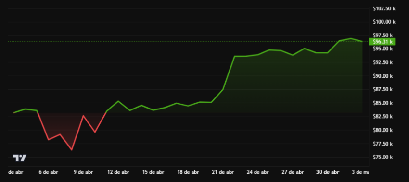Pick the $97.50 k price label
The width and height of the screenshot is (409, 182).
click(383, 35)
